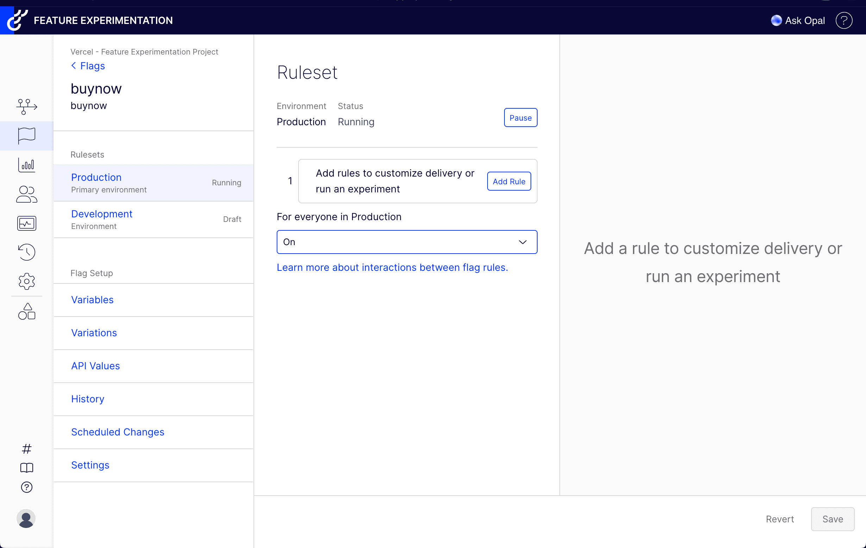The image size is (866, 548).
Task: Open Scheduled Changes in flag setup
Action: [x=118, y=432]
